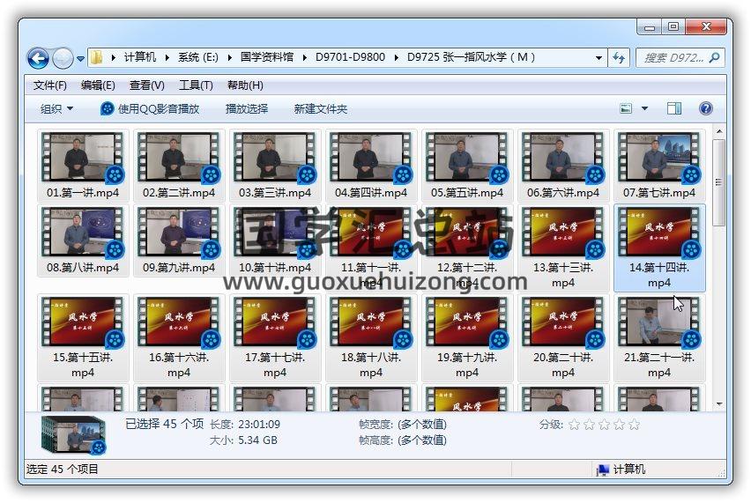This screenshot has width=751, height=503.
Task: Select 计算机 in the address breadcrumb
Action: tap(140, 57)
